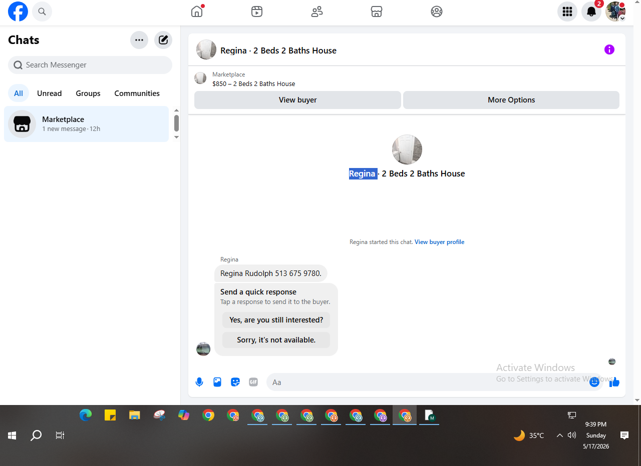Click the $850 – 2 Beds 2 Baths House text
The height and width of the screenshot is (466, 641).
pyautogui.click(x=254, y=84)
